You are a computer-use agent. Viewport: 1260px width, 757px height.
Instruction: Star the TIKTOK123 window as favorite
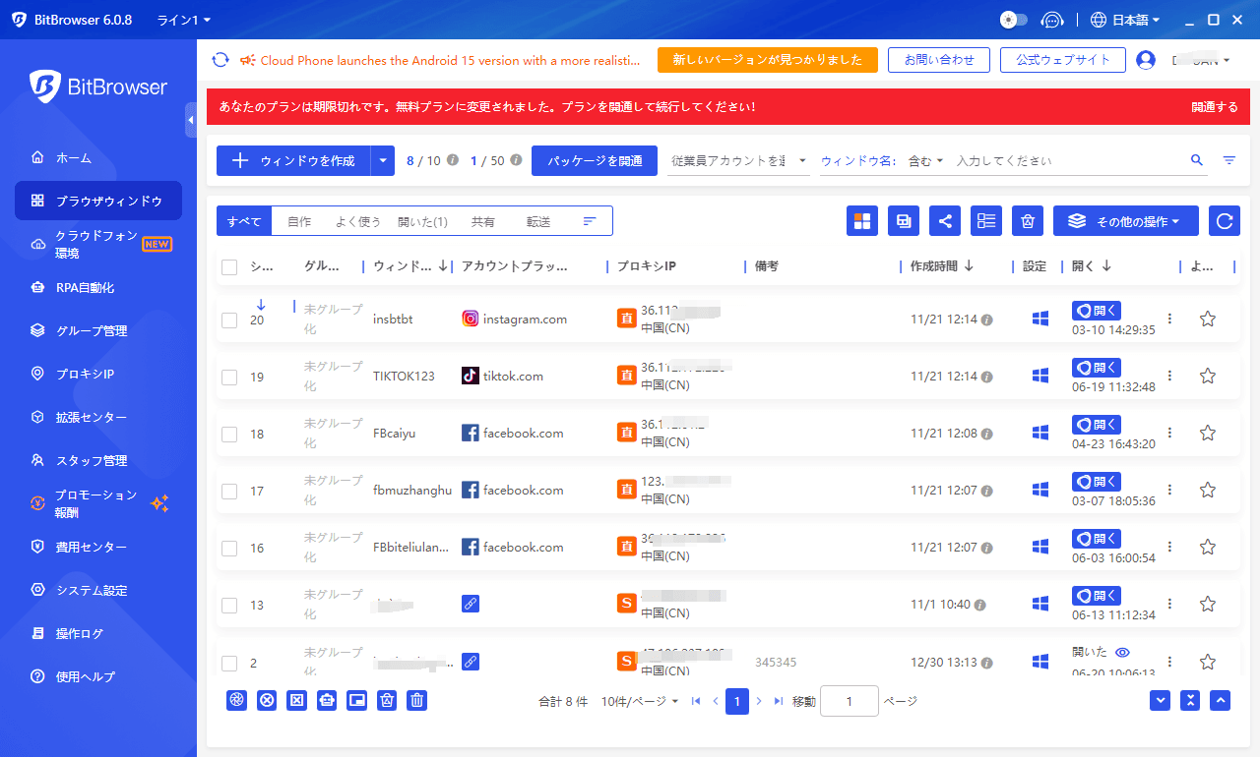[x=1208, y=376]
